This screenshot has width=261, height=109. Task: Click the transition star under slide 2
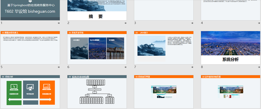(x=126, y=23)
